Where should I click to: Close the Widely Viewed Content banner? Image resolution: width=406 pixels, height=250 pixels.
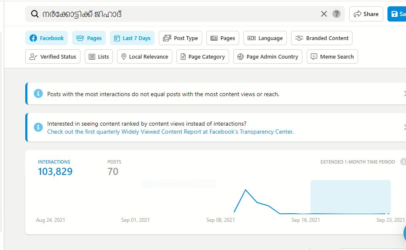pos(404,127)
